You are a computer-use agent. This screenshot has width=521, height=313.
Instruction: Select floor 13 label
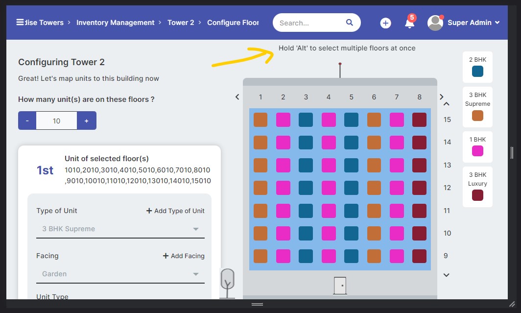coord(447,165)
